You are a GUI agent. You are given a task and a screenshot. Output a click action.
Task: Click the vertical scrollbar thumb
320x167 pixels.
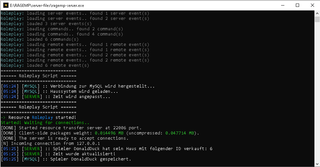pos(317,19)
